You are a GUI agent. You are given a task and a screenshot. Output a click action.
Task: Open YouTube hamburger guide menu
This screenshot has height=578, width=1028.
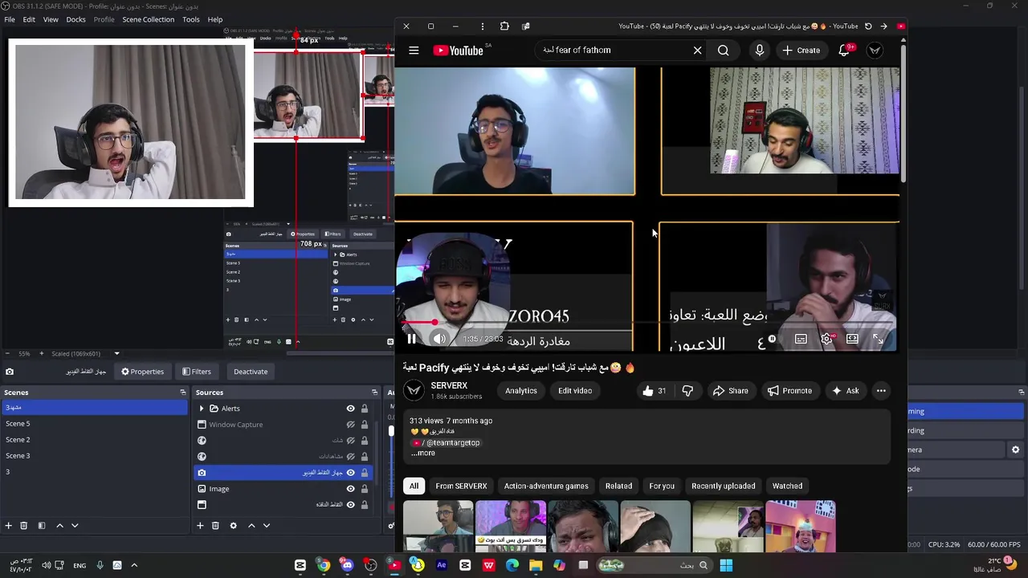[414, 51]
